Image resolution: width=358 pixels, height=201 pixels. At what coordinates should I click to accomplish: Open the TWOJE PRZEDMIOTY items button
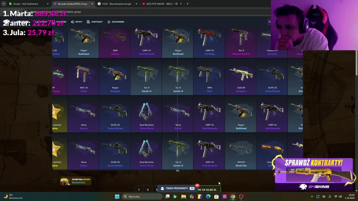click(178, 188)
